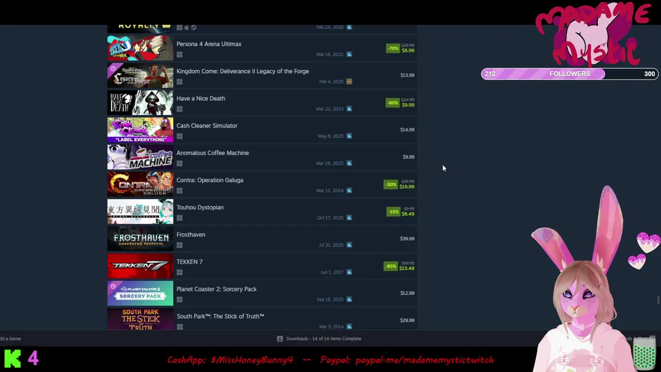Click the $14.99 price for Cash Cleaner Simulator

pyautogui.click(x=407, y=130)
